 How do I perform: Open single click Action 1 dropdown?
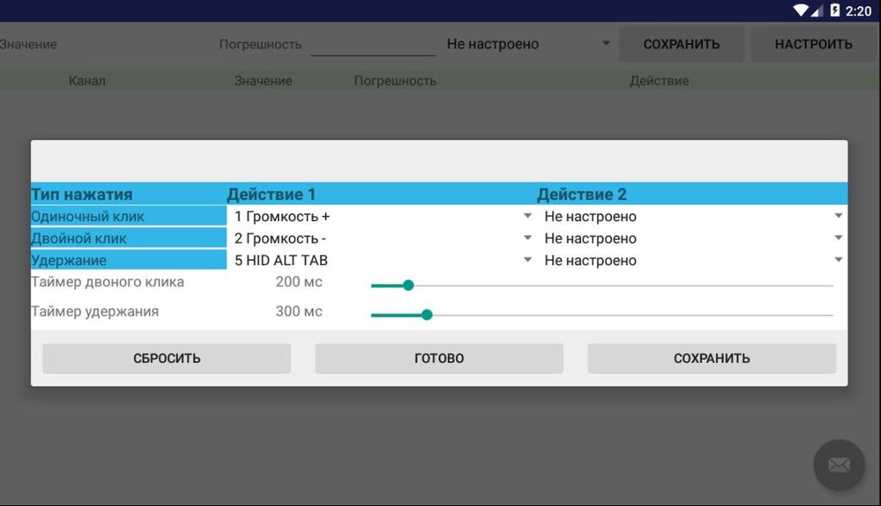pyautogui.click(x=382, y=217)
